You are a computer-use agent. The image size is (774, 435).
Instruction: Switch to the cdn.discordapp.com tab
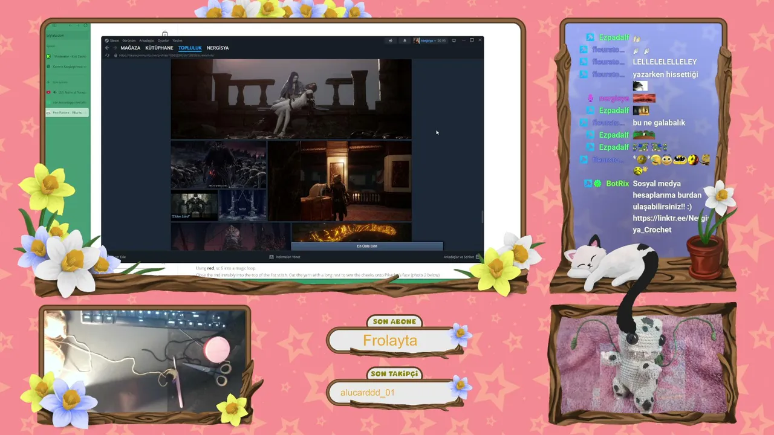pos(67,102)
